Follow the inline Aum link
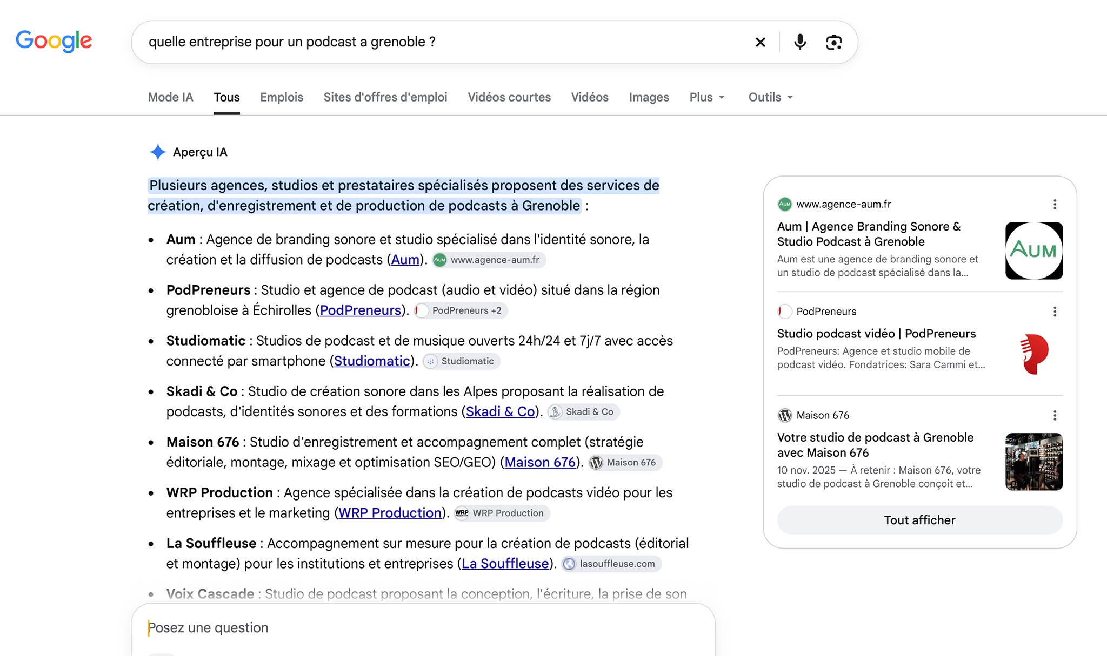The width and height of the screenshot is (1107, 656). [405, 260]
